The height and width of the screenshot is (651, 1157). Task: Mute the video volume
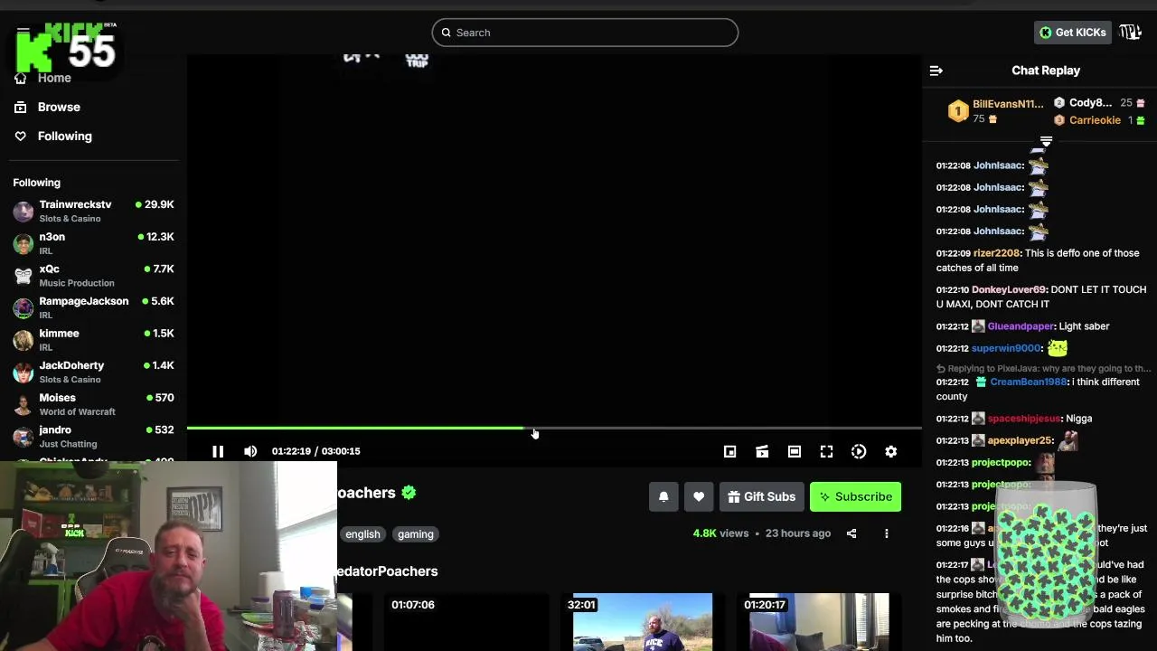(x=250, y=451)
